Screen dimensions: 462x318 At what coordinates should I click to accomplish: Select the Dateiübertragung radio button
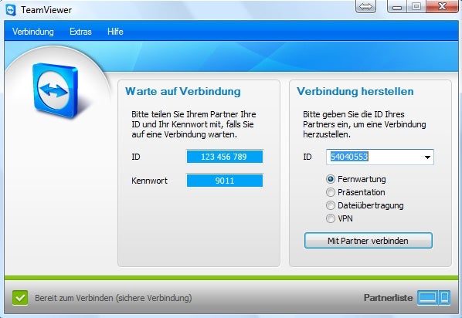tap(331, 205)
